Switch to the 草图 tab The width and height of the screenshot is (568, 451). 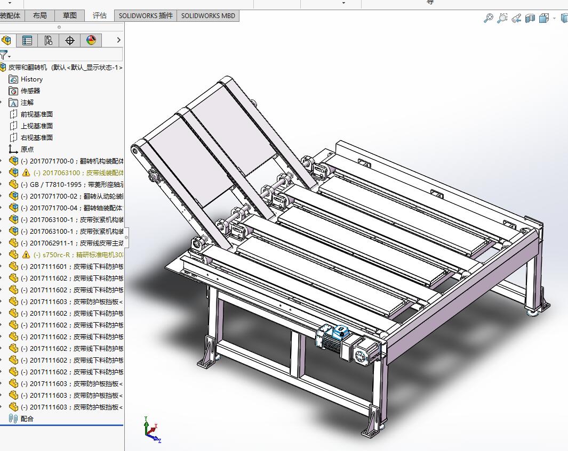click(69, 15)
